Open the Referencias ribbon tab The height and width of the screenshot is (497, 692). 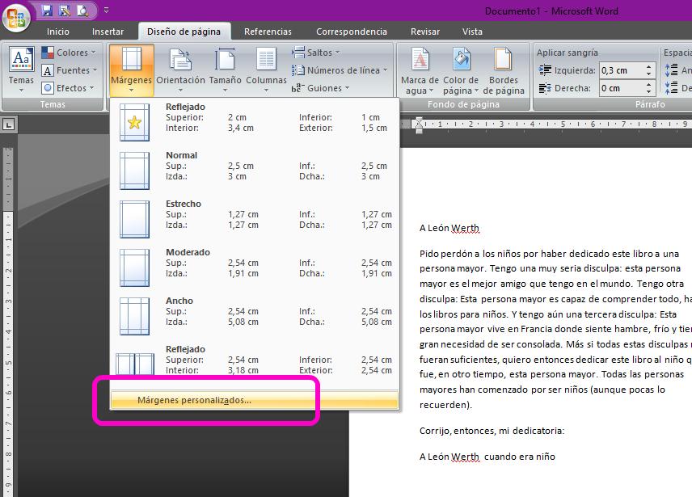[268, 32]
